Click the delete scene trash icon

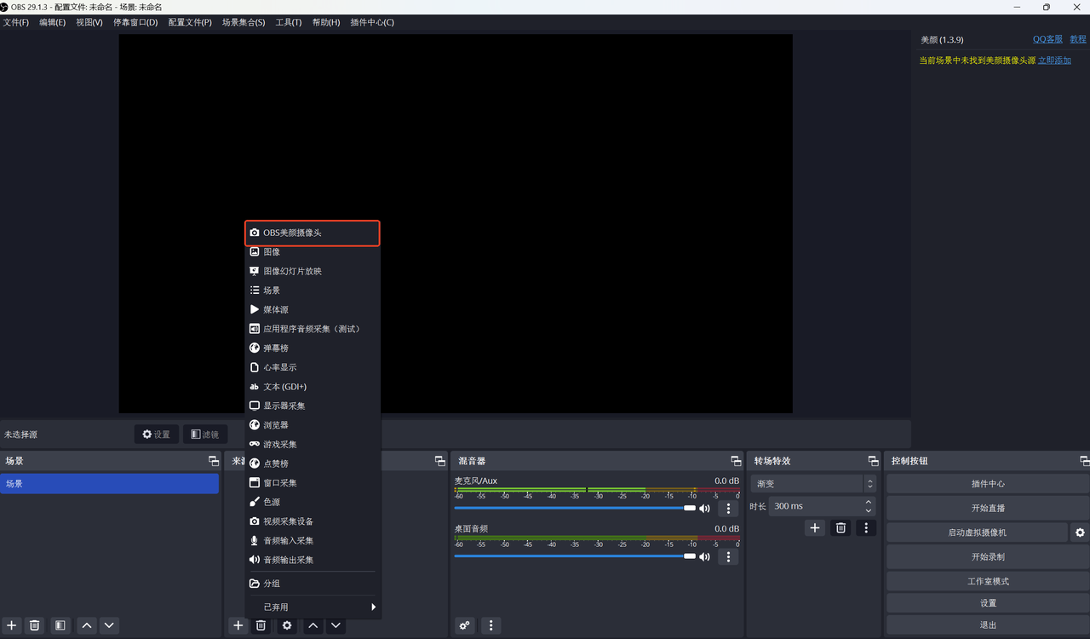(x=33, y=625)
